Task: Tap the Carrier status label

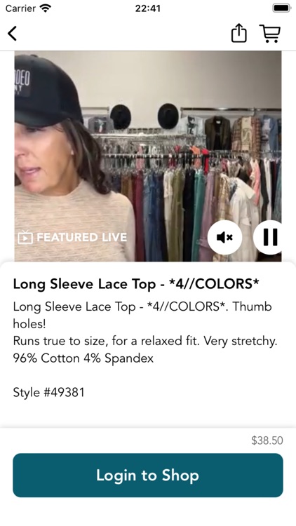Action: tap(20, 8)
